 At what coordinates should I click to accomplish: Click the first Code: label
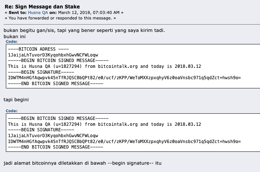[11, 42]
